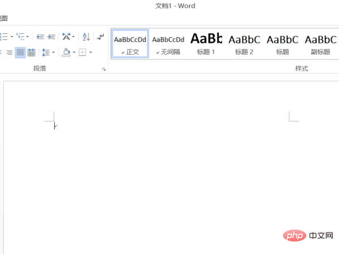The image size is (339, 254).
Task: Decrease the paragraph indent
Action: [x=40, y=37]
